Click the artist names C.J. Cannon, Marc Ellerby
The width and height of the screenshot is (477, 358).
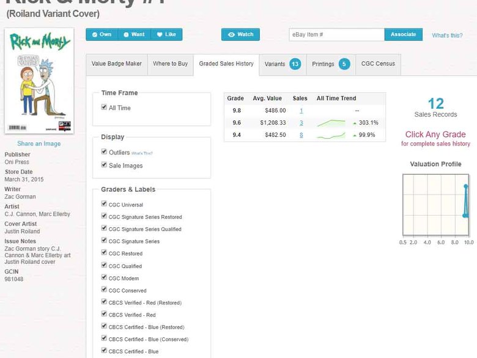[37, 214]
